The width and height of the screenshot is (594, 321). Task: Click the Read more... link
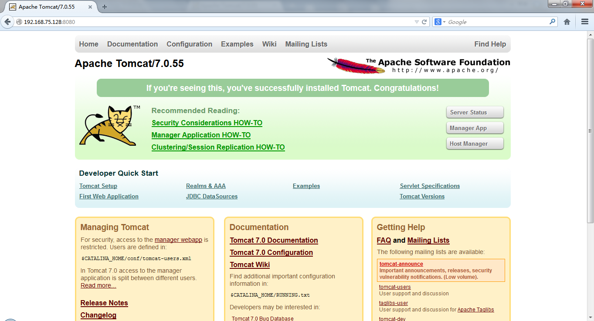coord(98,285)
